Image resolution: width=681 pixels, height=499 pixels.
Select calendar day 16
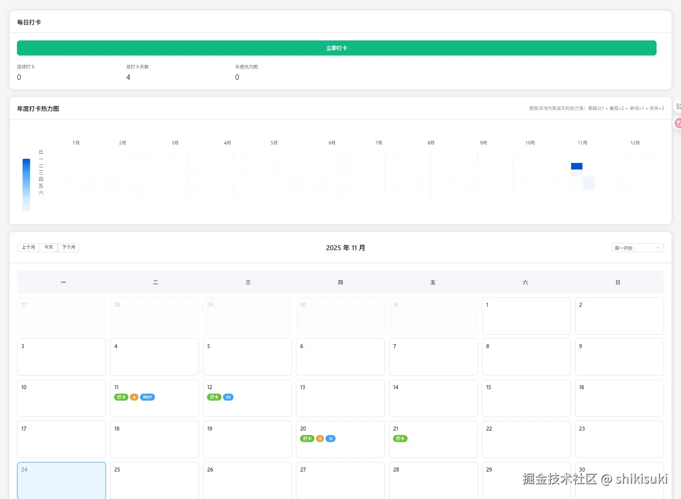619,398
